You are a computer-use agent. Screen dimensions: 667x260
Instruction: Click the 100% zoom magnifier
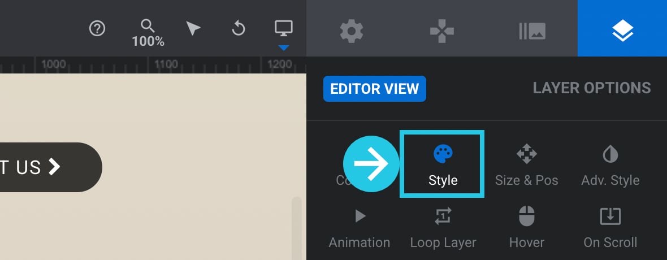[148, 33]
